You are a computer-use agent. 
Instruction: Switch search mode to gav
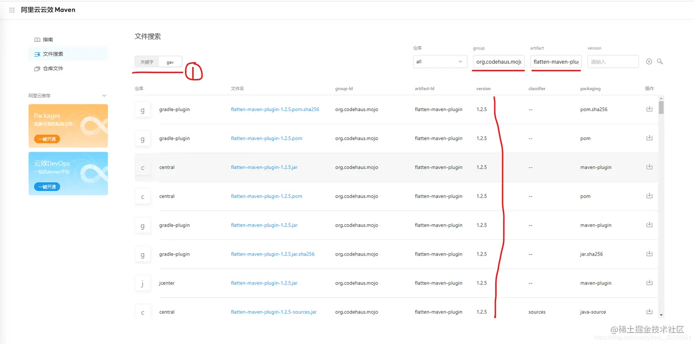click(x=170, y=62)
